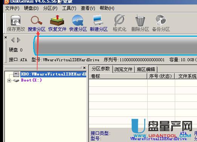Launch Quick Partition (快速分区) from the toolbar
The height and width of the screenshot is (142, 197).
[x=78, y=23]
